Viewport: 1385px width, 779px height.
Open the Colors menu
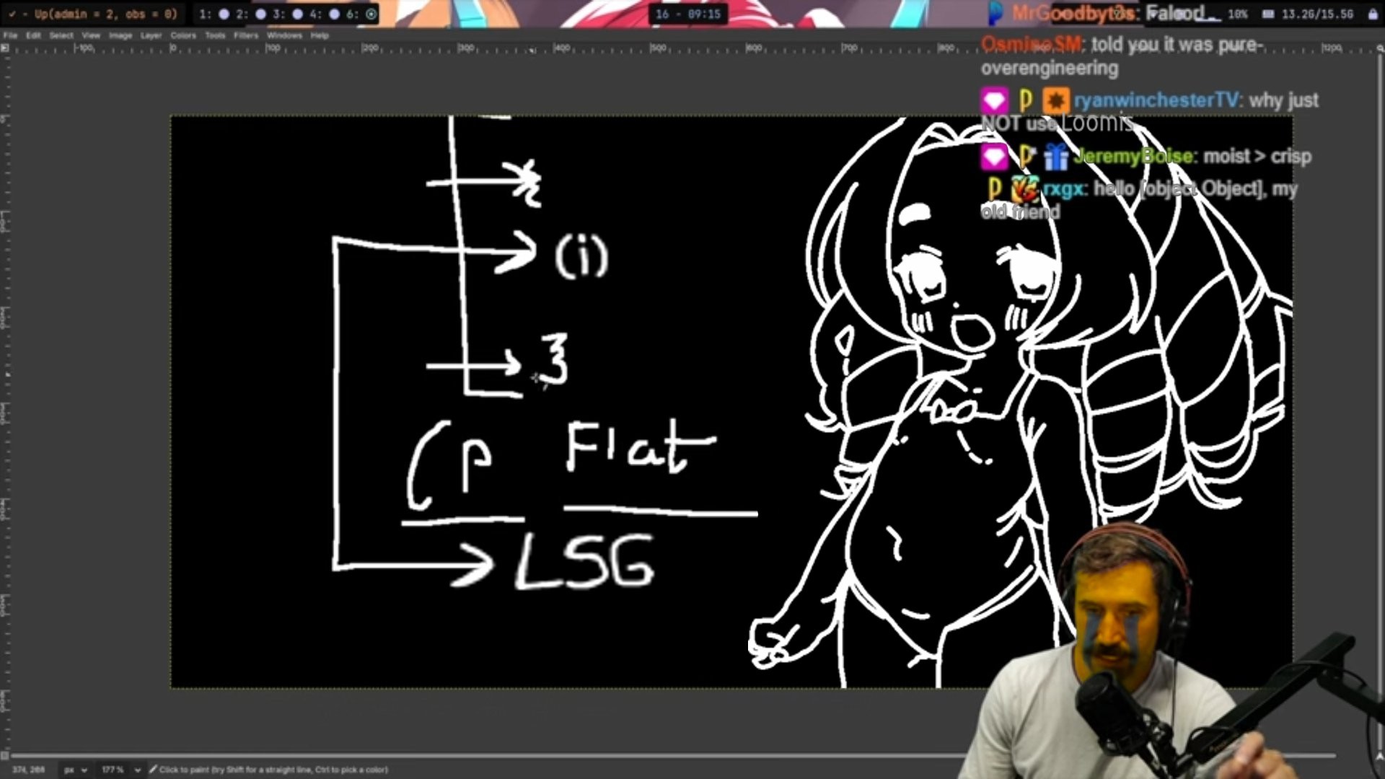coord(183,35)
